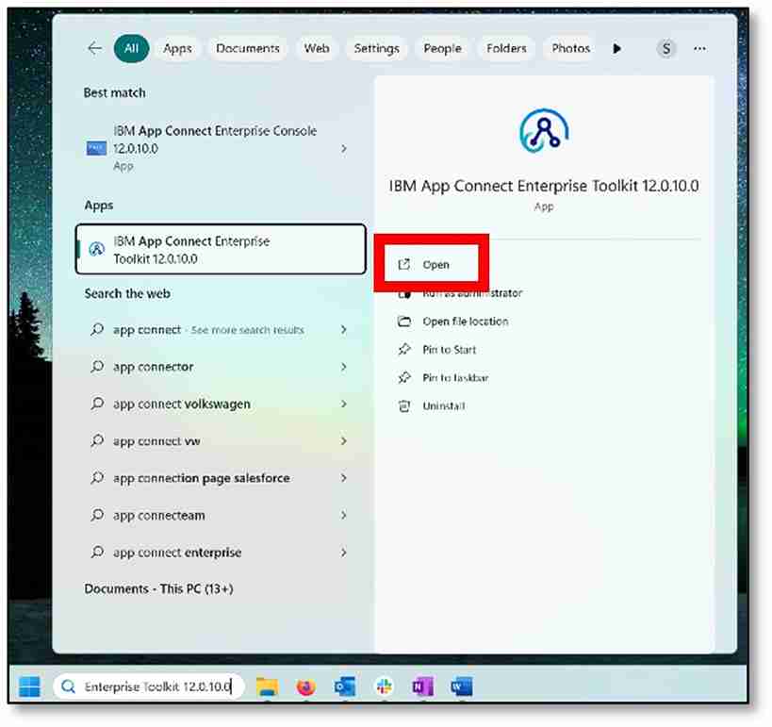Click the taskbar search input field

149,686
